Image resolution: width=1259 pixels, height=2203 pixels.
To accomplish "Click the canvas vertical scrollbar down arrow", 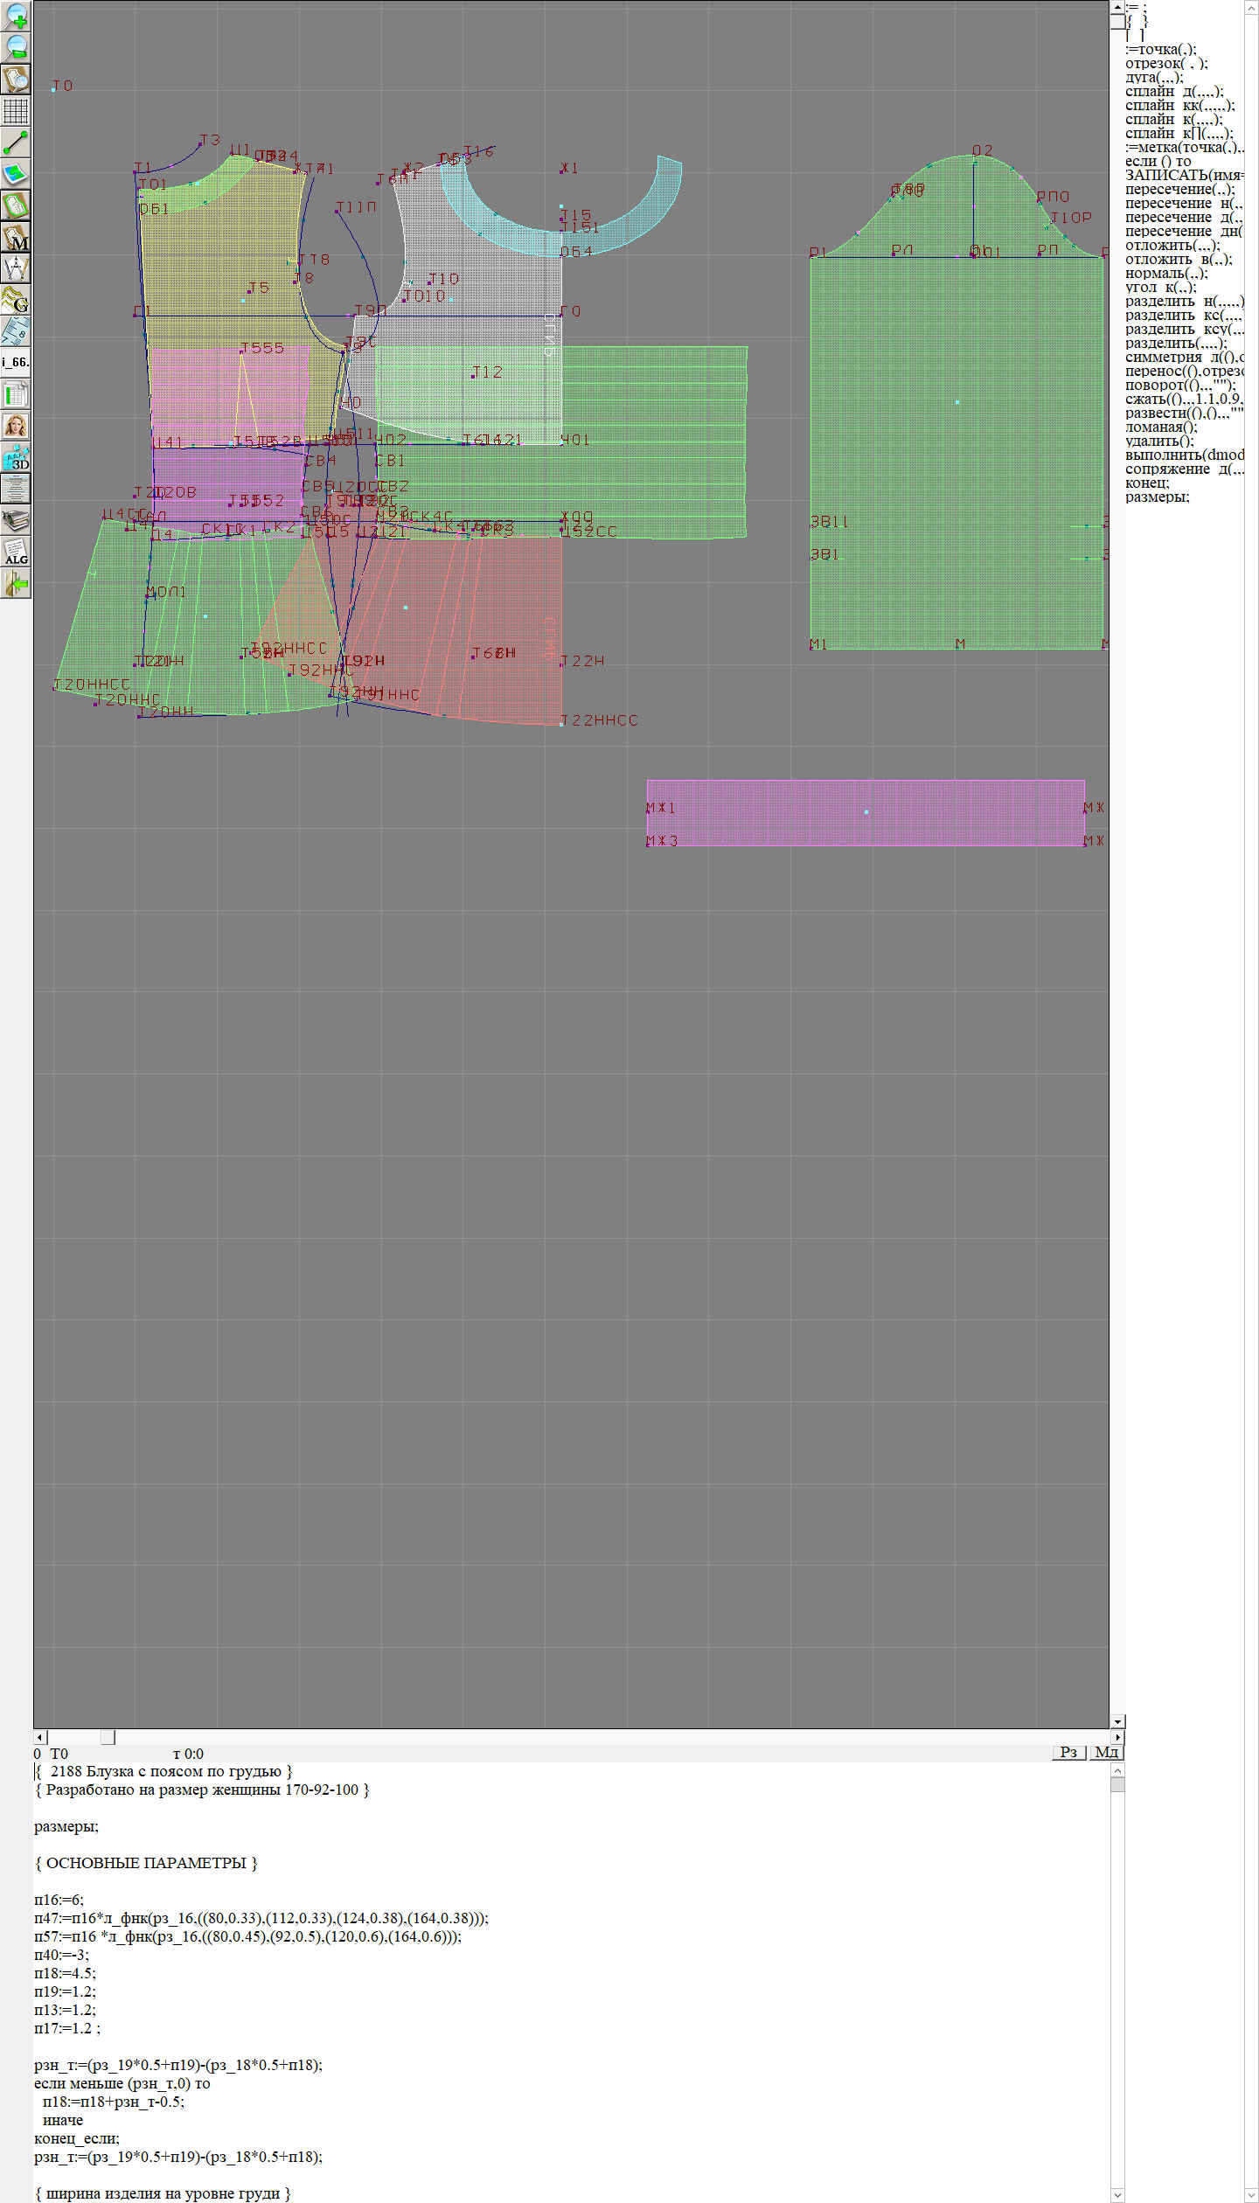I will click(x=1117, y=1721).
